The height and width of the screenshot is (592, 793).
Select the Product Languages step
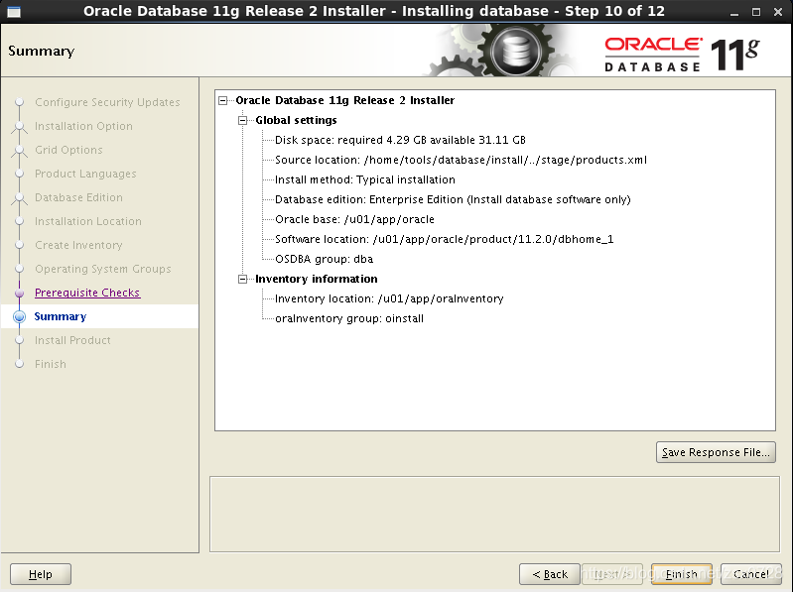[85, 174]
